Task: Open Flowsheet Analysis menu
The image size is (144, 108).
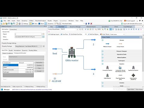Action: coord(40,21)
